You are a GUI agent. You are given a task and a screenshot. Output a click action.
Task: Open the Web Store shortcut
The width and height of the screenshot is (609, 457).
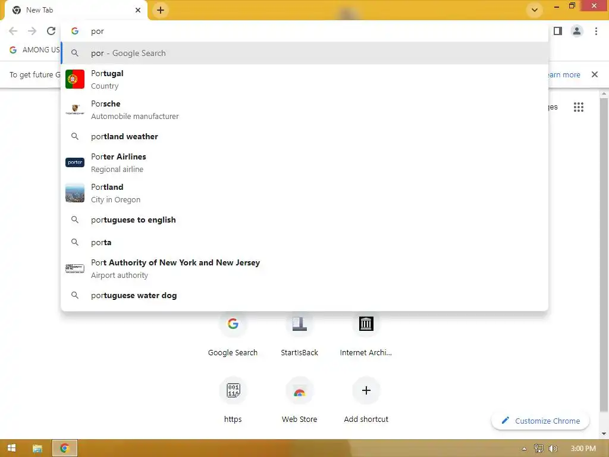click(300, 400)
